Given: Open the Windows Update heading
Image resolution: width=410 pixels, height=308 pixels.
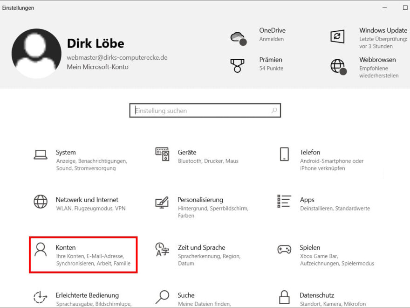Looking at the screenshot, I should click(383, 30).
